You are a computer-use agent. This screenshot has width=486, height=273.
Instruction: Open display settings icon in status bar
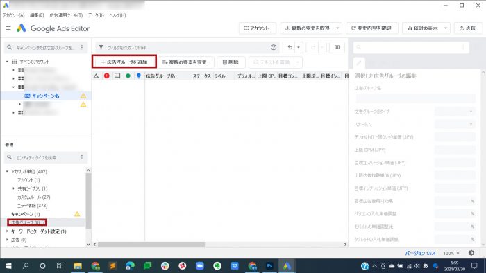[471, 253]
